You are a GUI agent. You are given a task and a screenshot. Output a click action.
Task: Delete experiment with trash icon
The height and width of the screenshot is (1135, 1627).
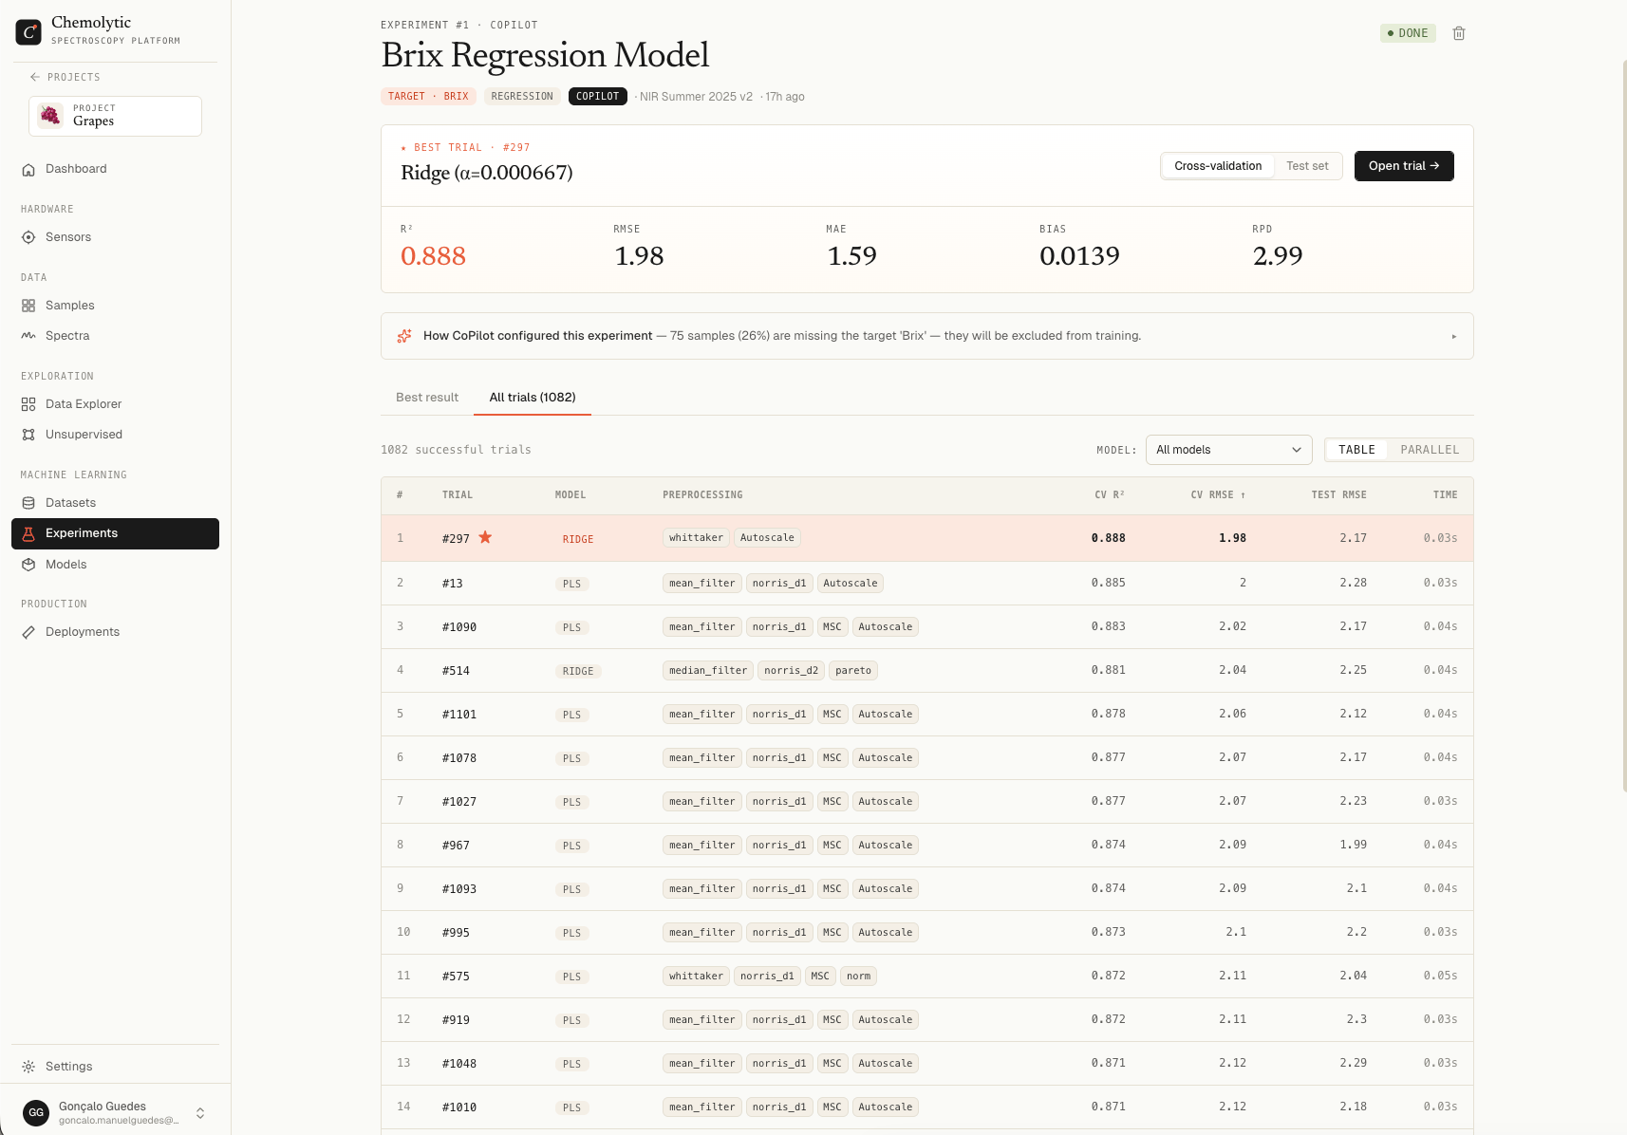[1459, 33]
